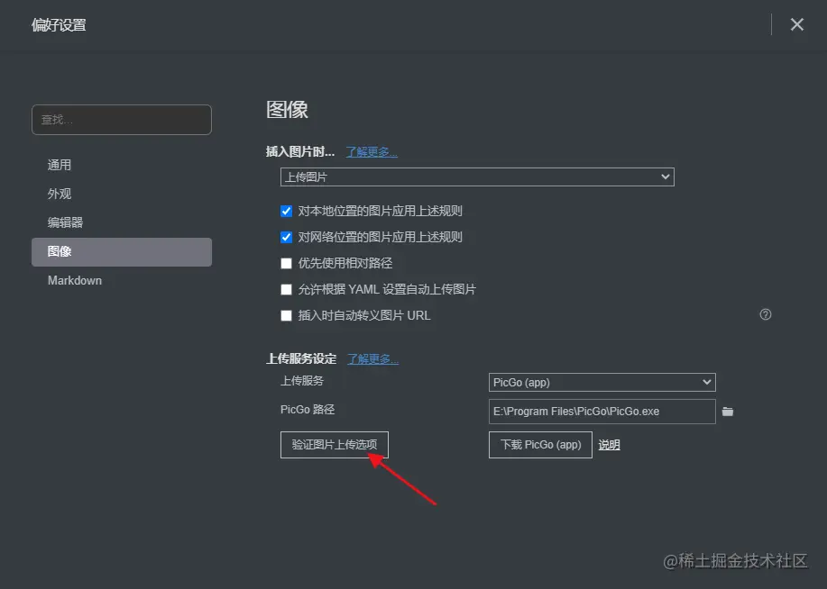
Task: Uncheck 对网络位置的图片应用上述规则
Action: (x=287, y=237)
